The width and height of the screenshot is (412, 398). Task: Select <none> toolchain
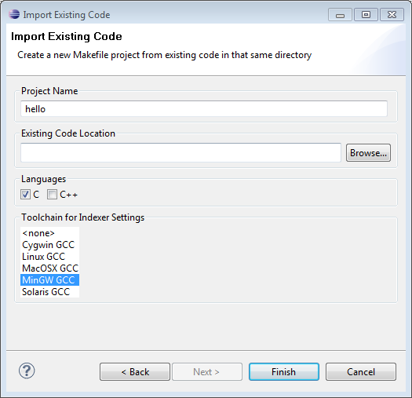tap(49, 233)
